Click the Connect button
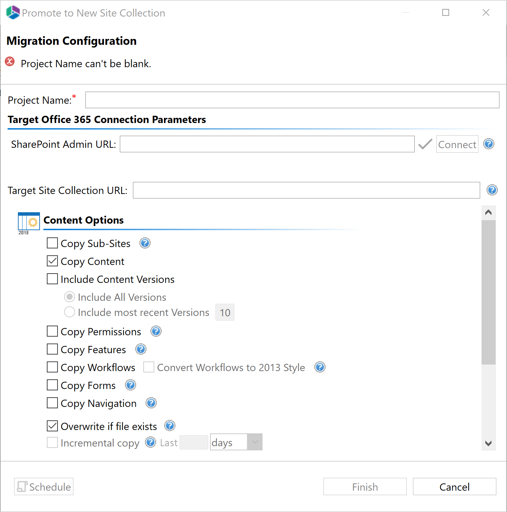The width and height of the screenshot is (507, 512). coord(457,144)
